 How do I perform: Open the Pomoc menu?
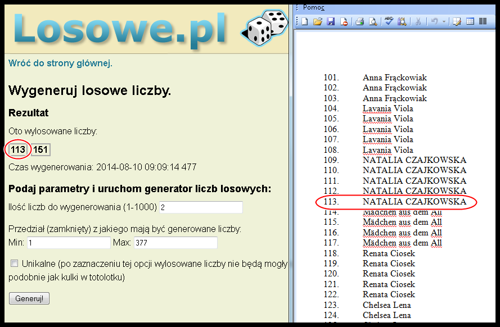pyautogui.click(x=313, y=8)
